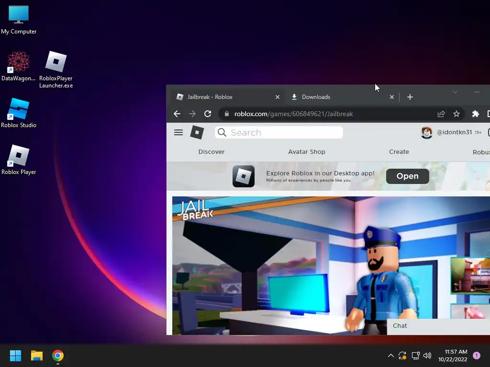Switch to the Downloads tab
The width and height of the screenshot is (490, 367).
[x=342, y=97]
